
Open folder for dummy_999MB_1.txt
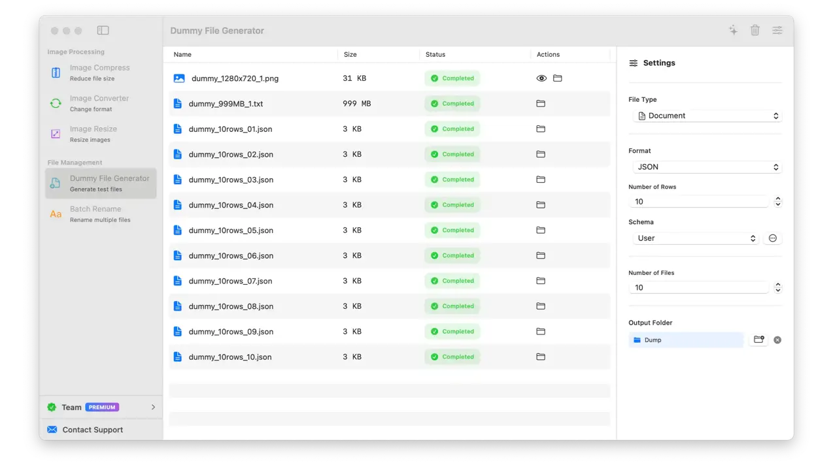541,104
